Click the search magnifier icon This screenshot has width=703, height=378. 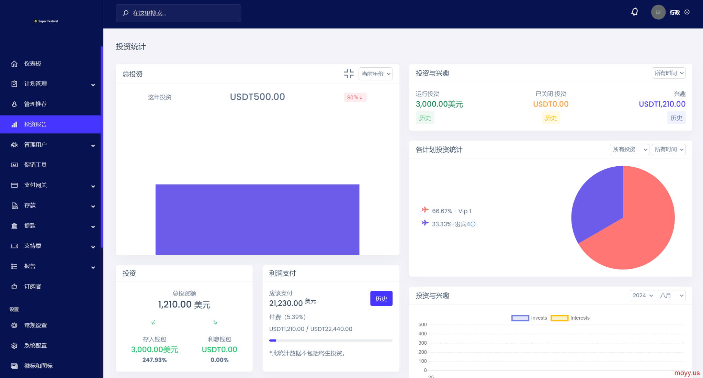(x=126, y=13)
